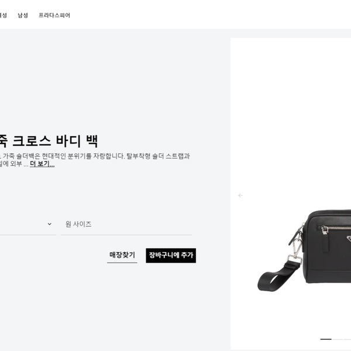Click the underline below the color dropdown
The height and width of the screenshot is (351, 351).
28,235
